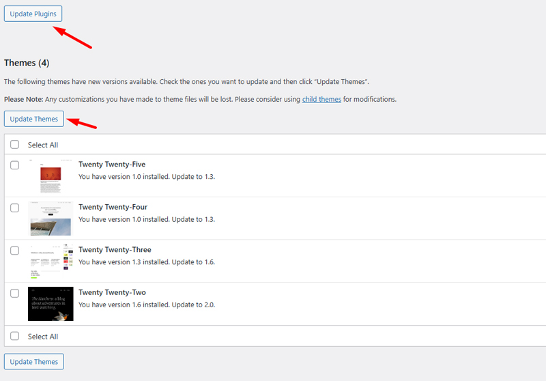Click the Twenty Twenty-Two theme name

(x=112, y=292)
